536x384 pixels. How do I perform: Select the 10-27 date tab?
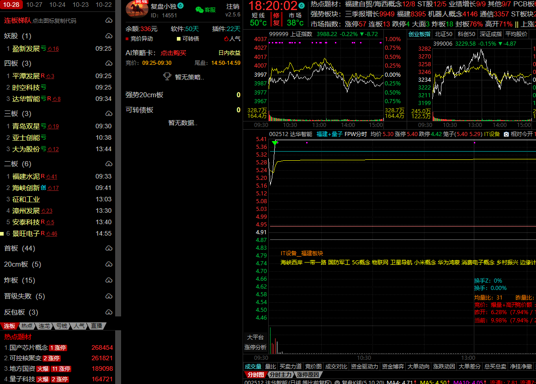[x=34, y=5]
